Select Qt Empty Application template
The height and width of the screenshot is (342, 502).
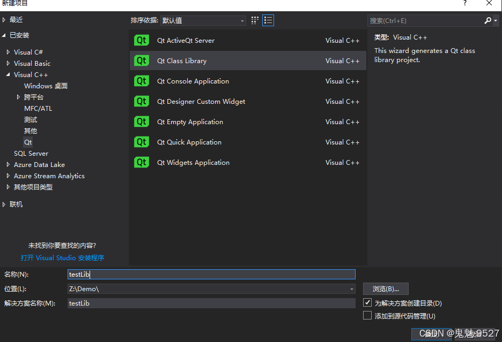[248, 121]
